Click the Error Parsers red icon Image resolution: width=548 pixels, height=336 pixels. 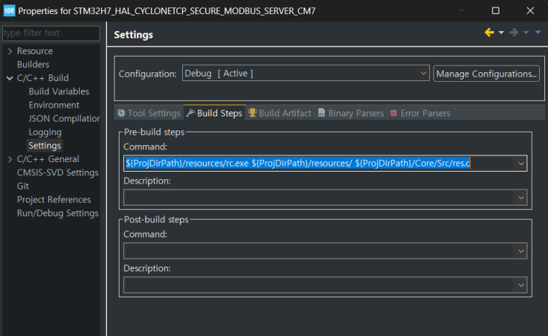pos(394,113)
